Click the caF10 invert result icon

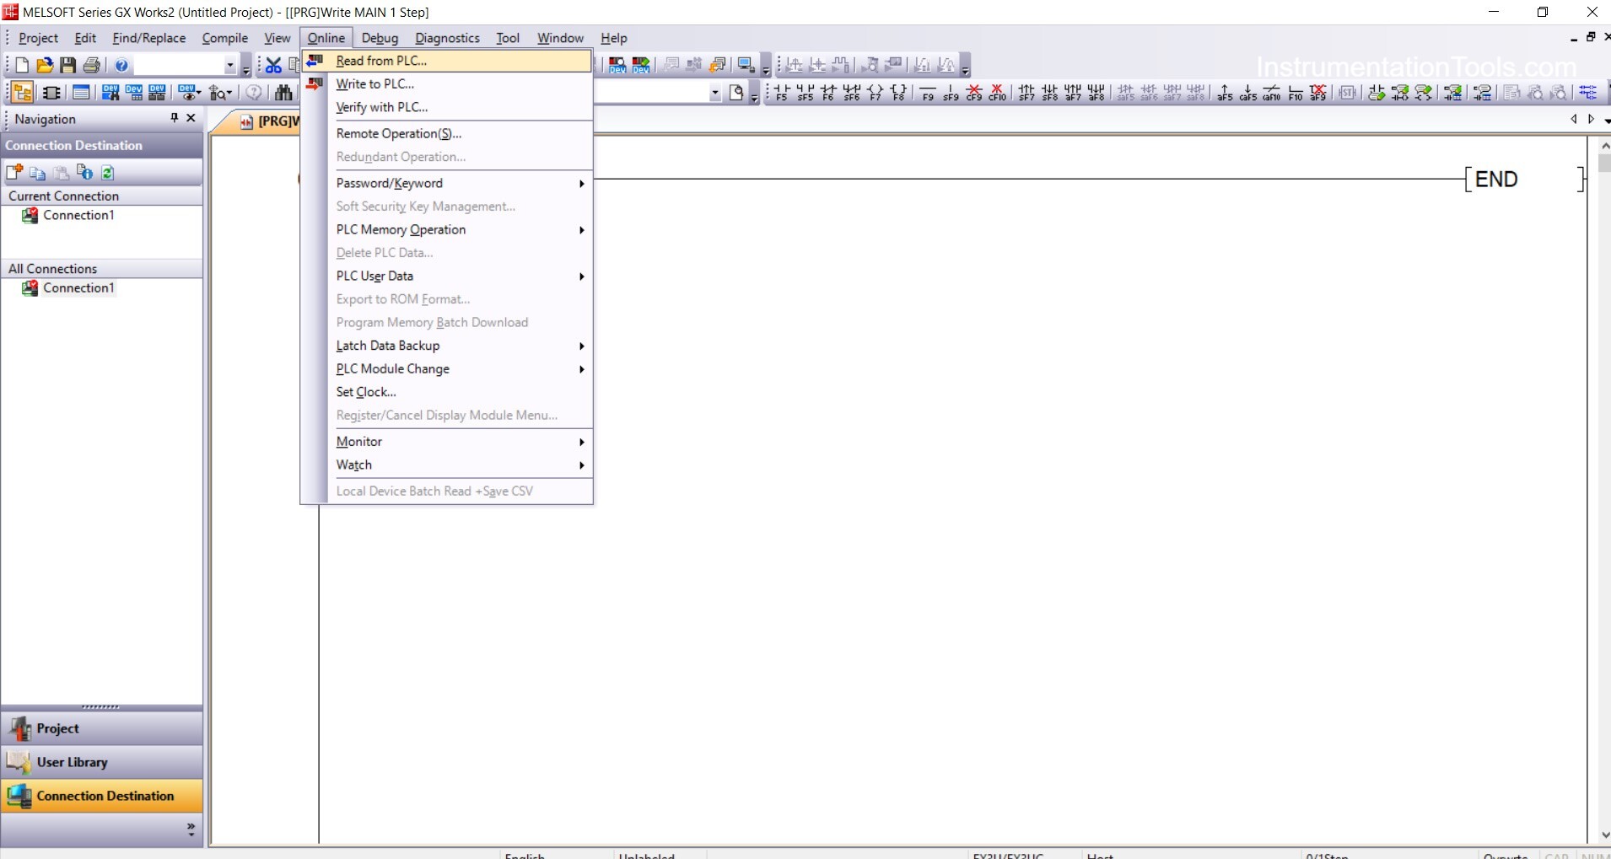(1272, 93)
